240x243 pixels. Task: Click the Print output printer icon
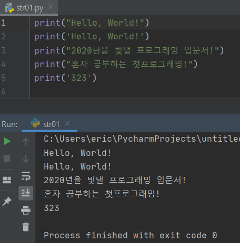26,210
